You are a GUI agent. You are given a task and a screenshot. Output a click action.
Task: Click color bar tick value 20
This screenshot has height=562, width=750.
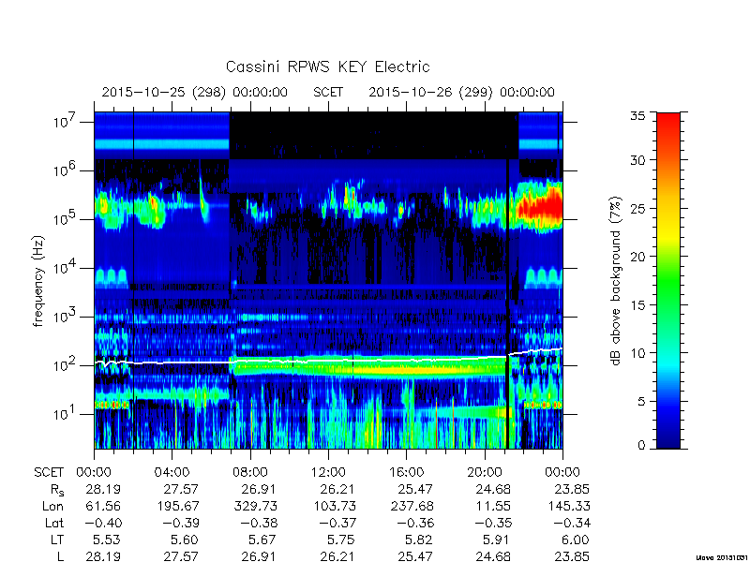click(x=637, y=256)
